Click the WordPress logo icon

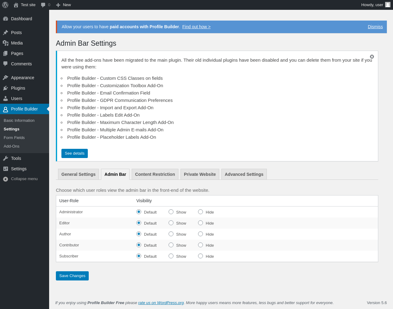tap(5, 5)
